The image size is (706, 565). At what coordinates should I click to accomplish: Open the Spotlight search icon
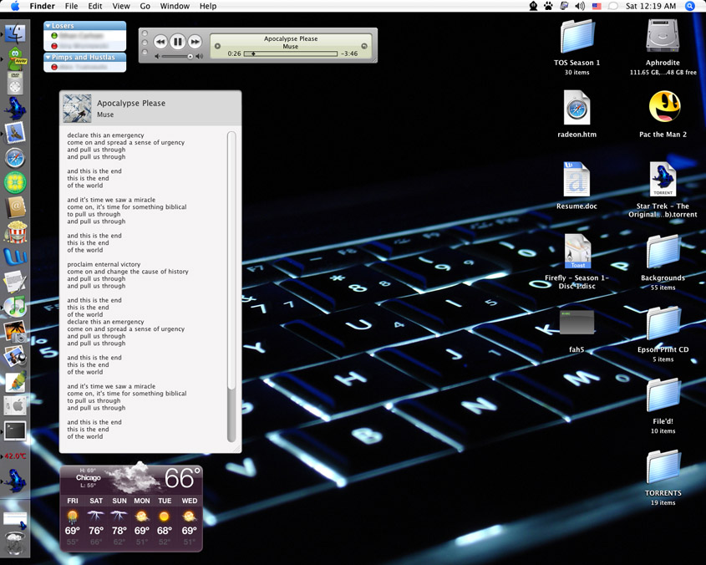point(690,6)
